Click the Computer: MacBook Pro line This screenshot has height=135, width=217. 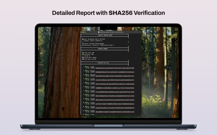pyautogui.click(x=93, y=41)
